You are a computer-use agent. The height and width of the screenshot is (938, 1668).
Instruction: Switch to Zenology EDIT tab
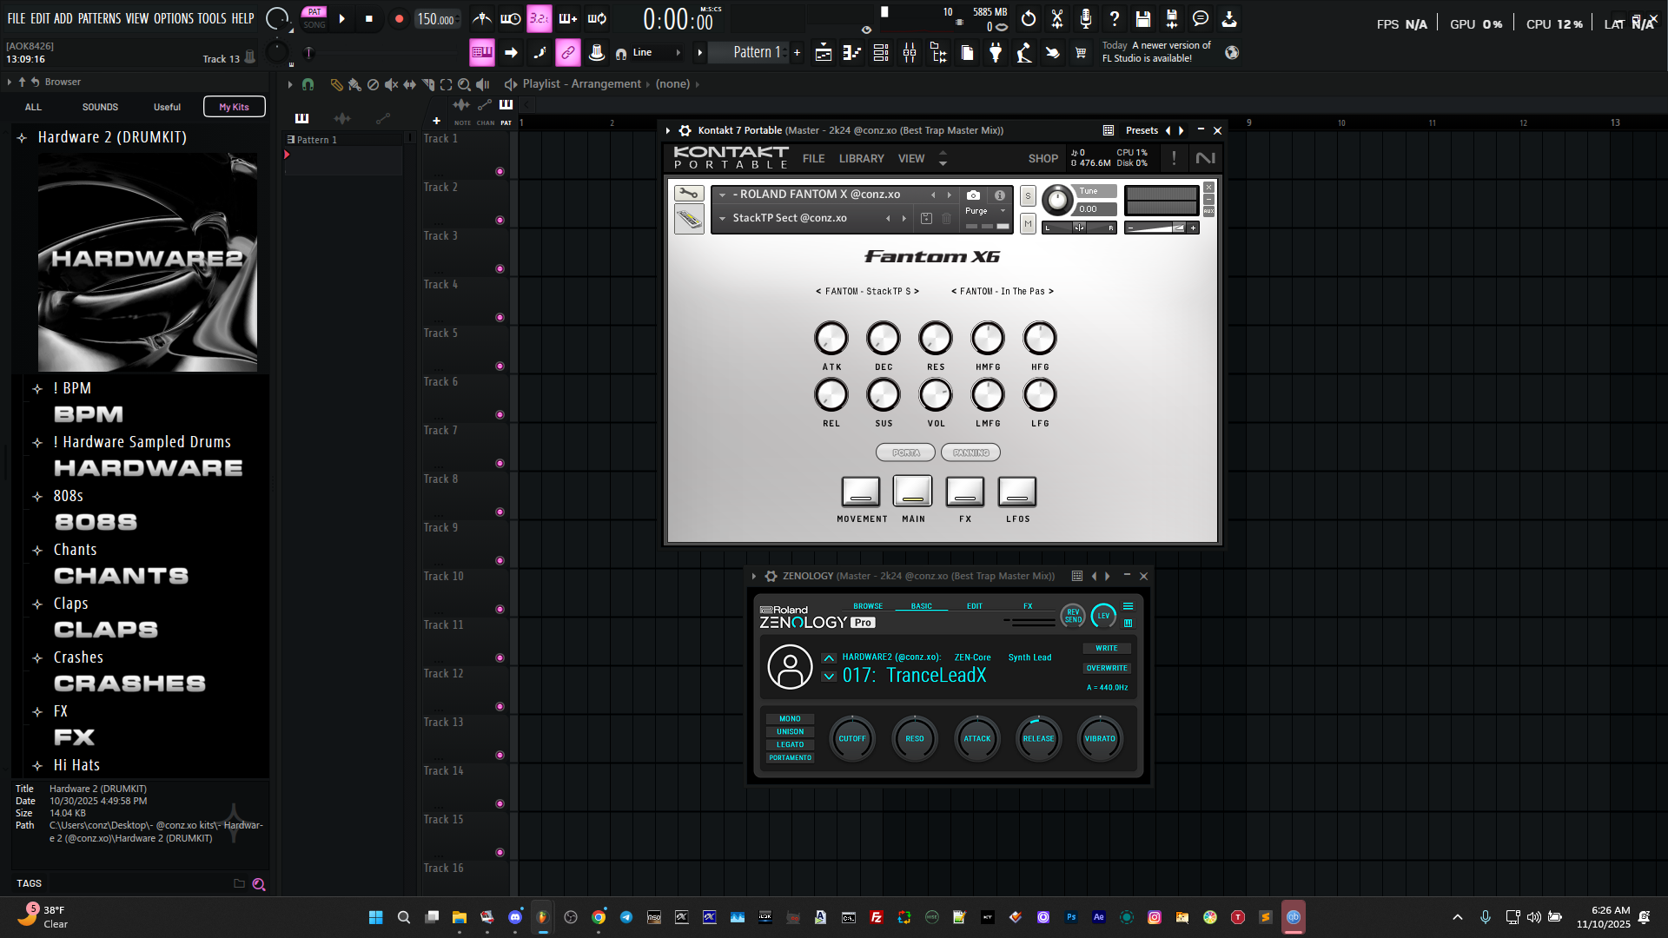[975, 606]
